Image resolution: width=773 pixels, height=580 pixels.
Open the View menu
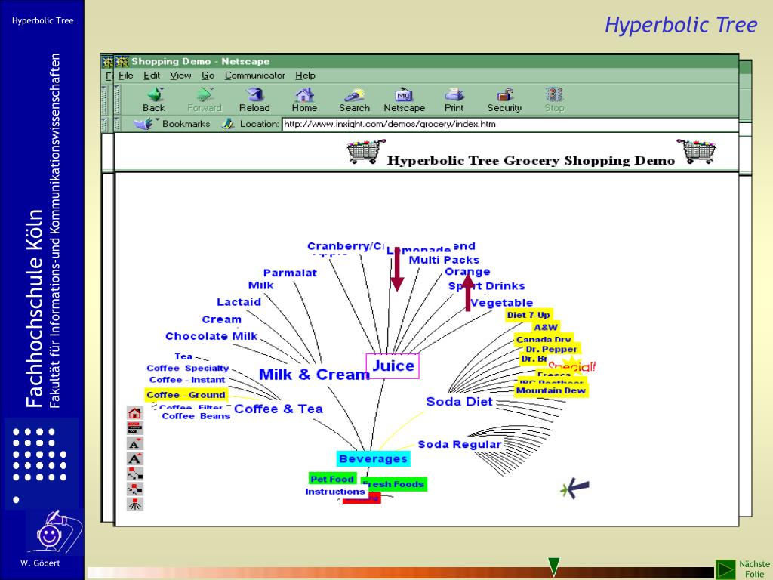(180, 76)
